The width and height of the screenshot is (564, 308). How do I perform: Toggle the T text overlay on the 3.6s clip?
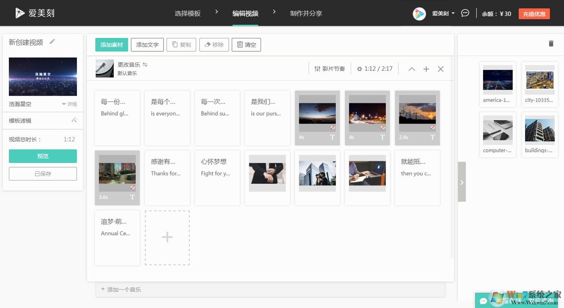click(132, 197)
